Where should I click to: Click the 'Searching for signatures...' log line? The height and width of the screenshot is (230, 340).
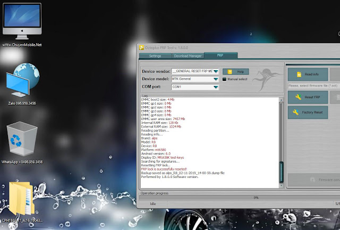point(160,161)
